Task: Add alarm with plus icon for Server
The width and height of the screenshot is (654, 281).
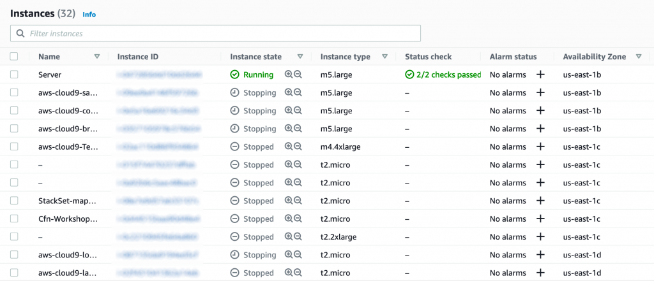Action: pos(540,75)
